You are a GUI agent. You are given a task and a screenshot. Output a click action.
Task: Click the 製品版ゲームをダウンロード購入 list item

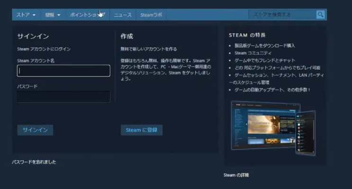(x=265, y=46)
